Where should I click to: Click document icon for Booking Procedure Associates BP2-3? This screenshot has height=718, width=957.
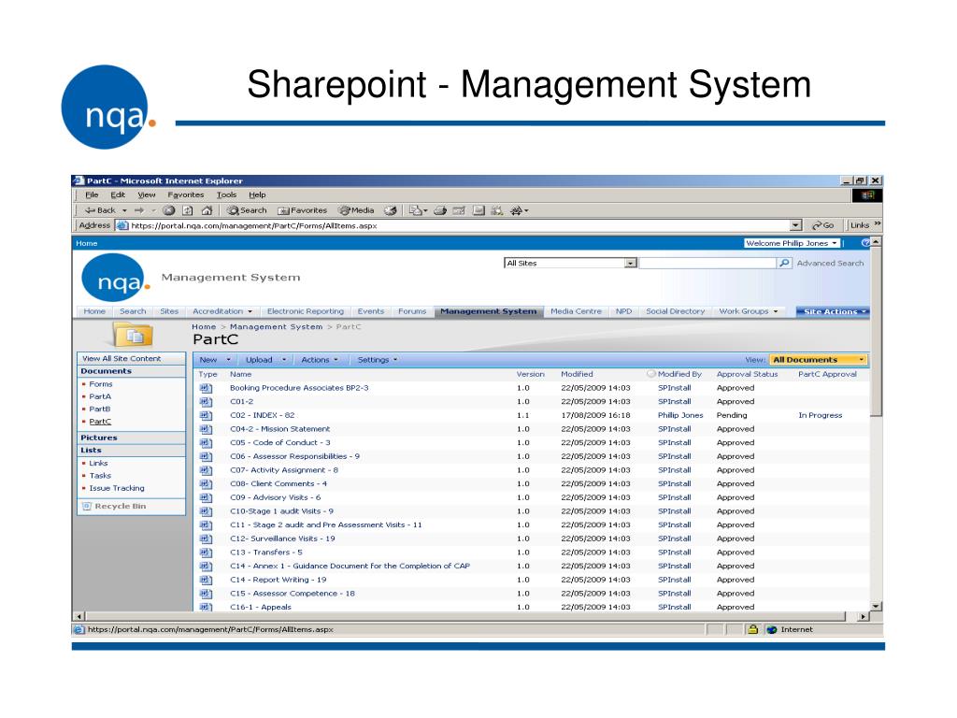pos(207,388)
